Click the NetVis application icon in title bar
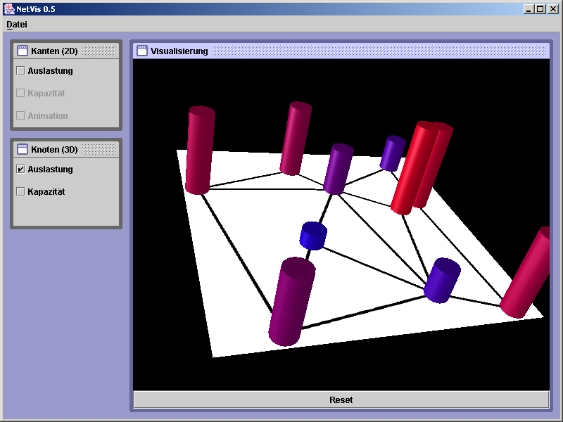The width and height of the screenshot is (563, 422). (9, 9)
